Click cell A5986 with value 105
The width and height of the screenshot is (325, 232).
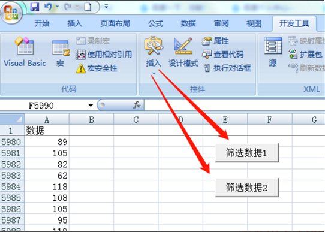click(47, 209)
